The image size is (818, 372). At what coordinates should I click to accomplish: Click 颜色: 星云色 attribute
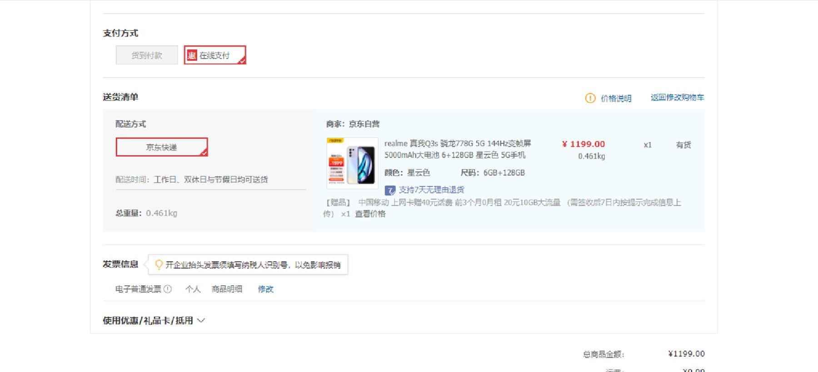click(x=407, y=173)
